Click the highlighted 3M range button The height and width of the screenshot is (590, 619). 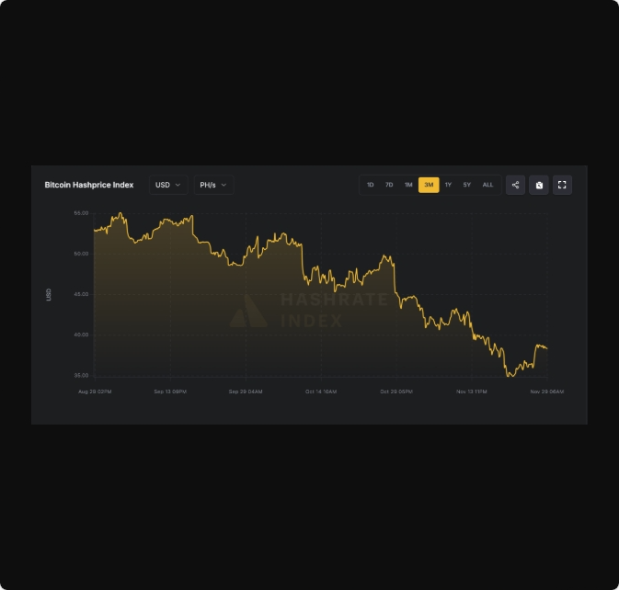point(429,185)
